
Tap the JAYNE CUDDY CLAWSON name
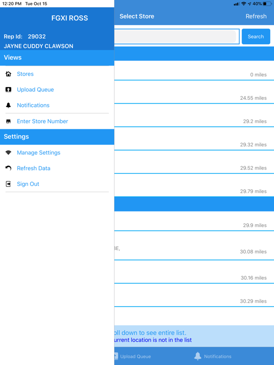pyautogui.click(x=39, y=46)
